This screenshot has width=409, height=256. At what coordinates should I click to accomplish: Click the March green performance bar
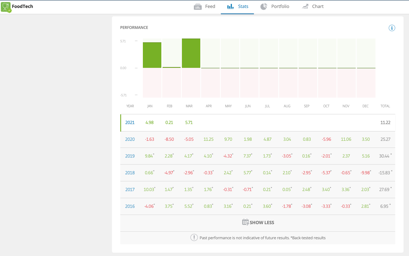tap(191, 53)
